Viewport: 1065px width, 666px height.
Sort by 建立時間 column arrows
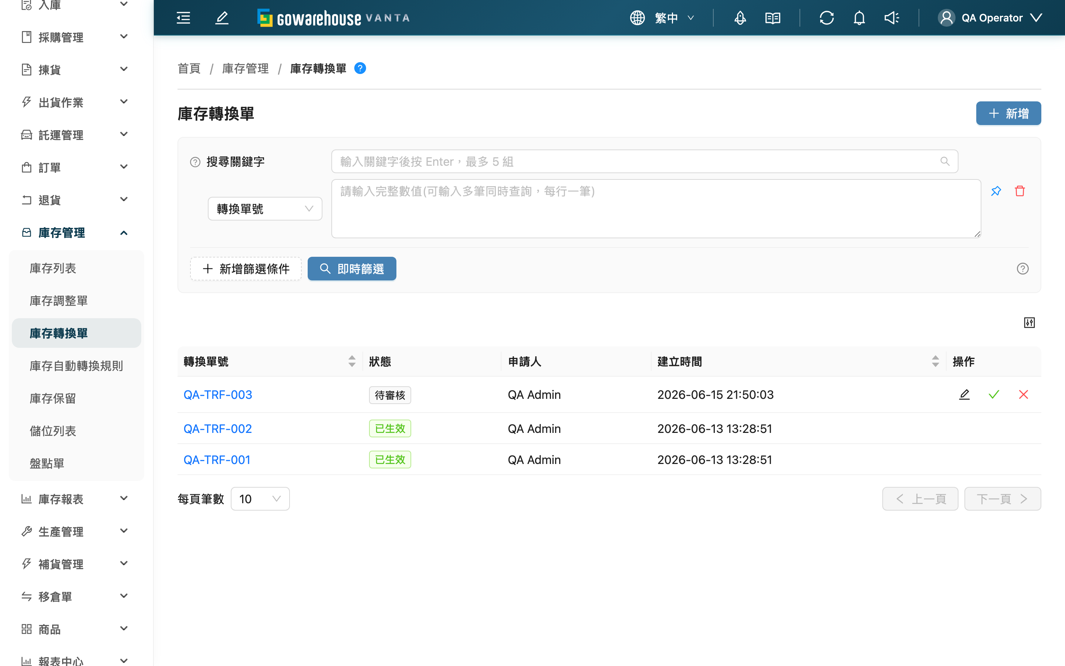click(935, 361)
